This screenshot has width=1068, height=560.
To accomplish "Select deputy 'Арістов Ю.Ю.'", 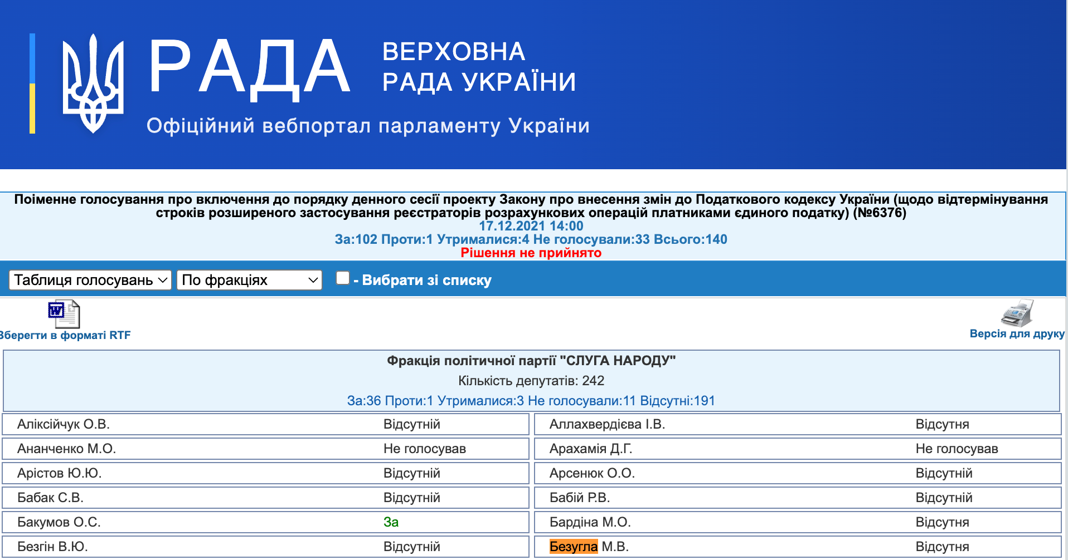I will click(60, 473).
